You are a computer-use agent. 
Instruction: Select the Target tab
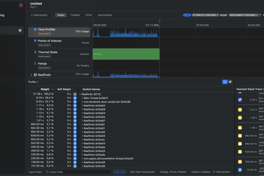tap(61, 15)
